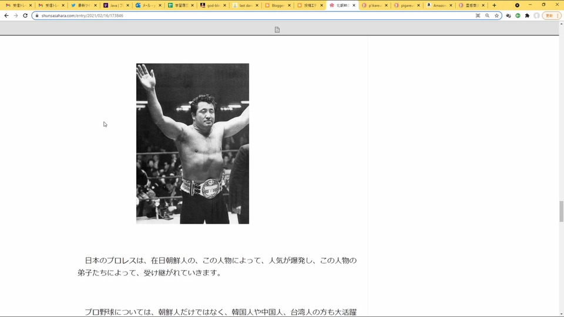This screenshot has height=317, width=564.
Task: Close the p'ikareu tab
Action: 387,5
